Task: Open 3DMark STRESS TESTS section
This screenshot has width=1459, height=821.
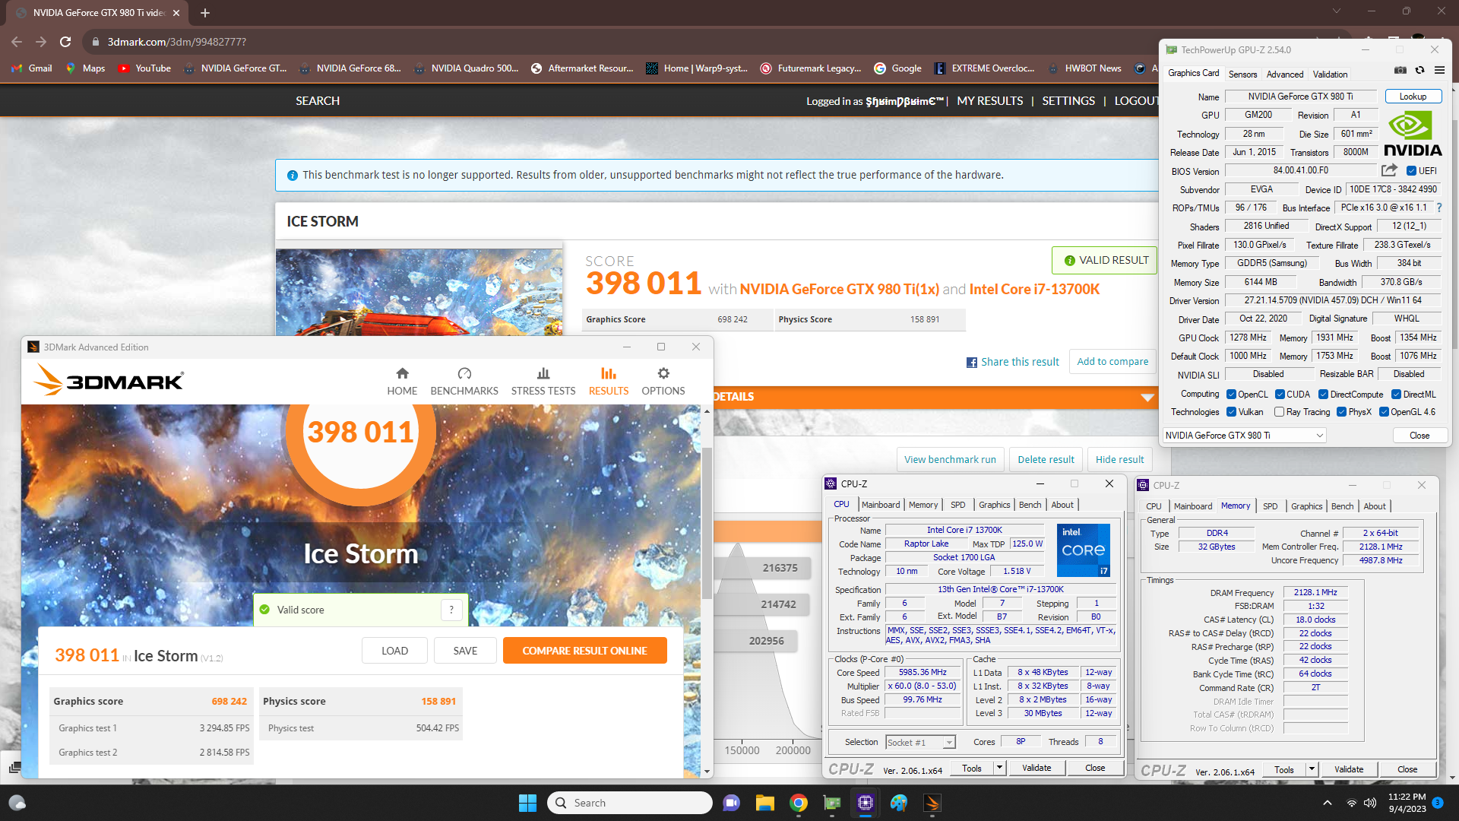Action: coord(543,382)
